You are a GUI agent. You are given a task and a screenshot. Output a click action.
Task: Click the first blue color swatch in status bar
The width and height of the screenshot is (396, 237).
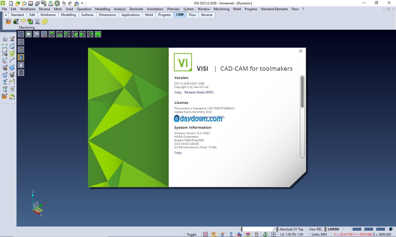pyautogui.click(x=357, y=229)
